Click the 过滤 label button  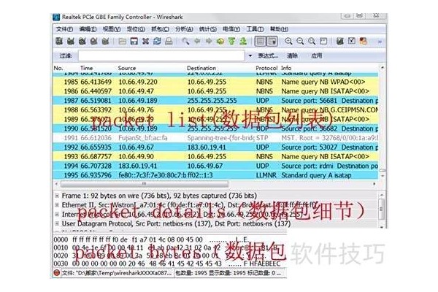[66, 55]
